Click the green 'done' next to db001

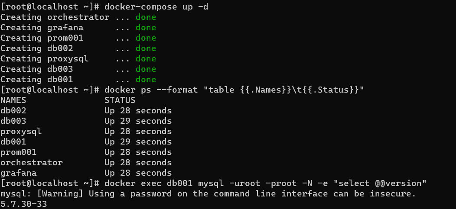tap(146, 80)
